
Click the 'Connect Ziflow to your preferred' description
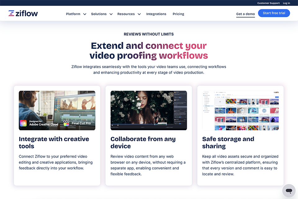(x=56, y=162)
